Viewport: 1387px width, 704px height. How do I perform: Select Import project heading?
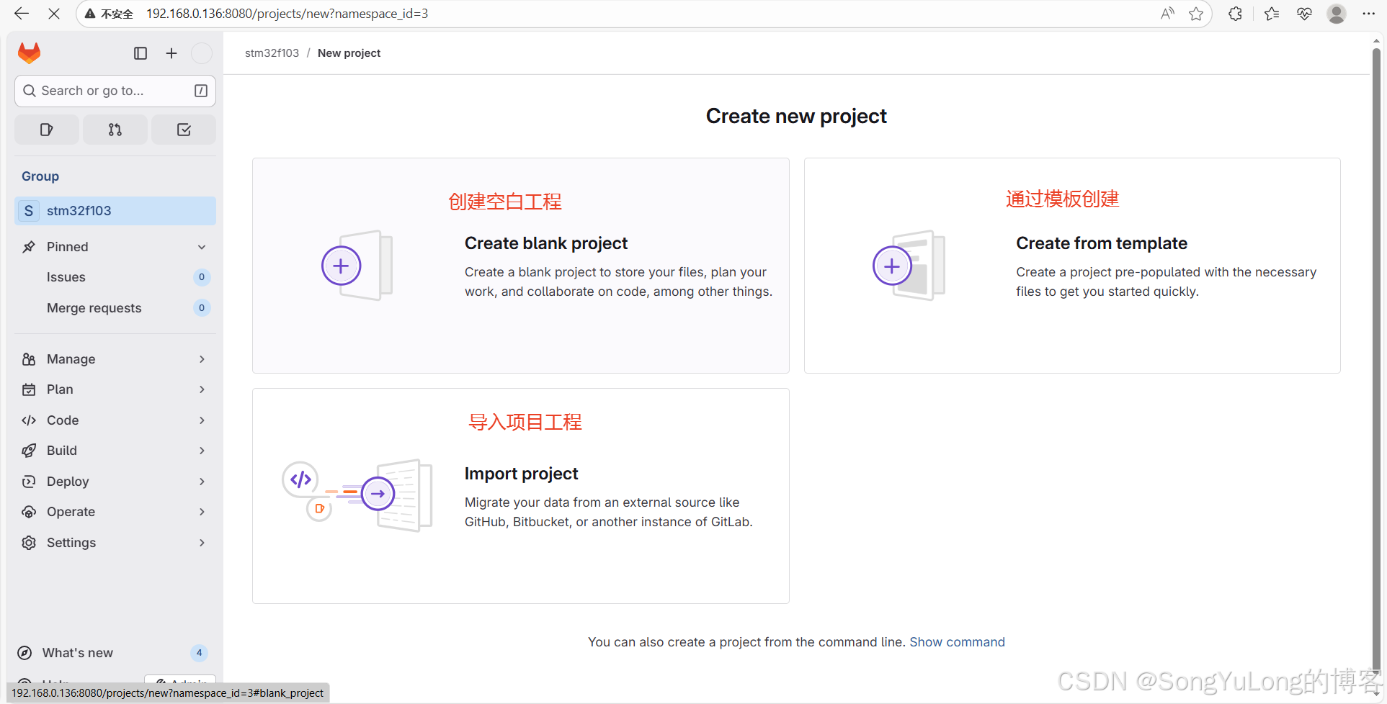click(522, 474)
